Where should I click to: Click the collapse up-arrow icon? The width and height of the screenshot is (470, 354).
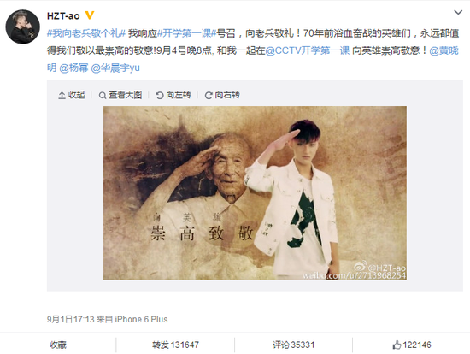click(62, 96)
